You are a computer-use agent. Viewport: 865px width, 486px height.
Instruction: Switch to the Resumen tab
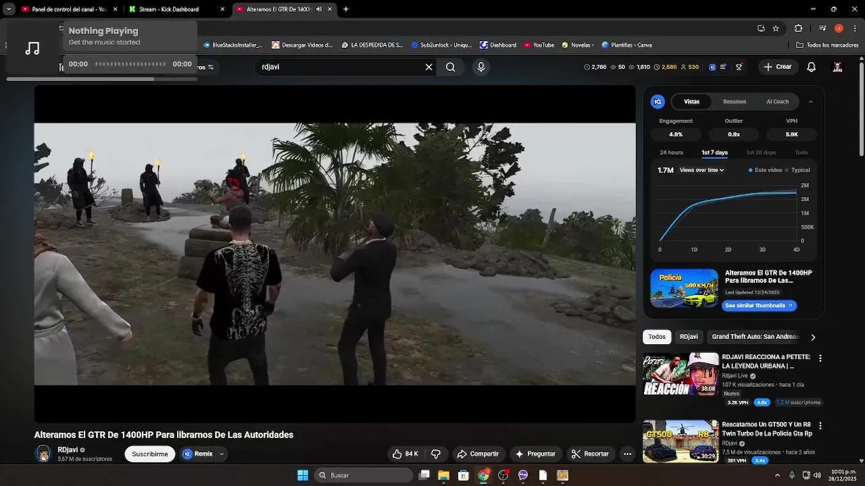pos(735,101)
